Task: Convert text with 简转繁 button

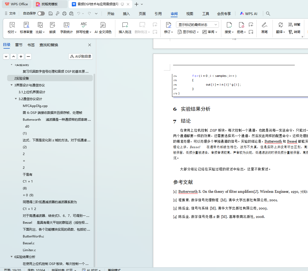Action: [294, 25]
